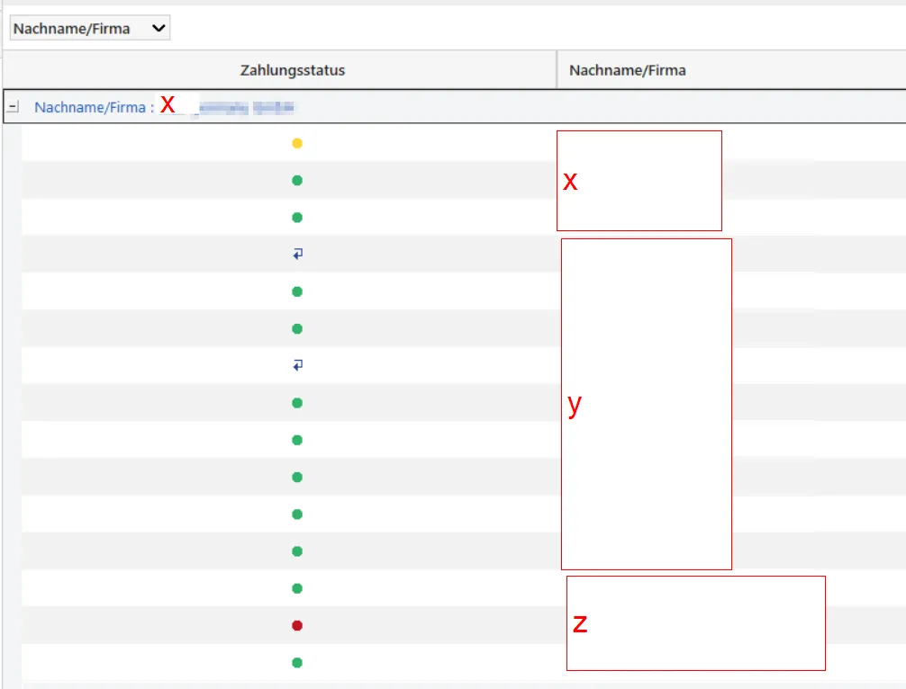The width and height of the screenshot is (906, 689).
Task: Click the green dot directly below yellow dot
Action: 297,181
